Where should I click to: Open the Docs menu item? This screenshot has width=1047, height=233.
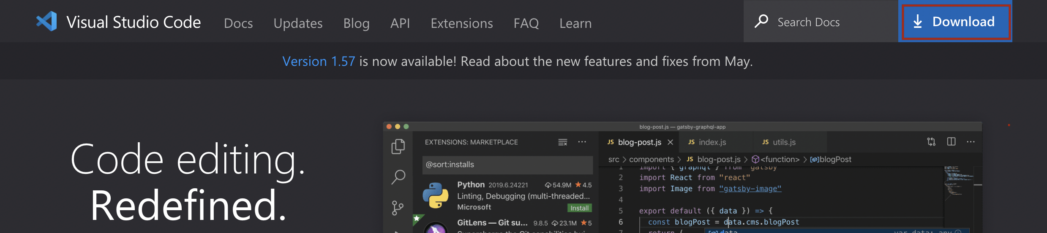238,23
